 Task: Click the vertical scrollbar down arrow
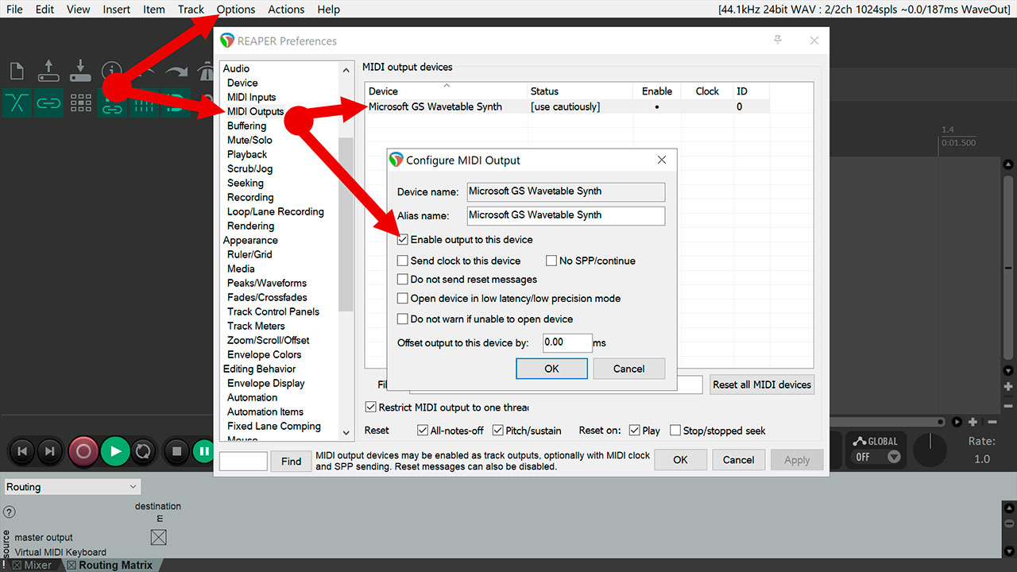[x=1008, y=371]
